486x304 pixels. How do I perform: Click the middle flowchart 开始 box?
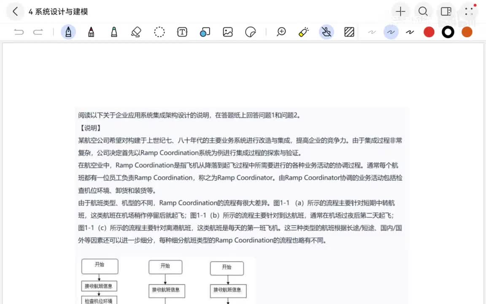[x=165, y=267]
